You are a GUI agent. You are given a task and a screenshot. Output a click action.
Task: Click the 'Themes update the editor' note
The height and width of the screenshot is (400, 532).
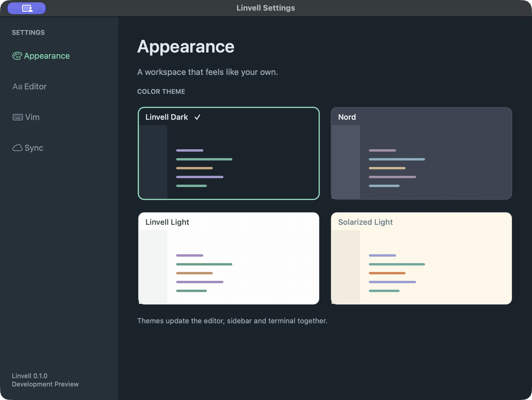point(232,321)
